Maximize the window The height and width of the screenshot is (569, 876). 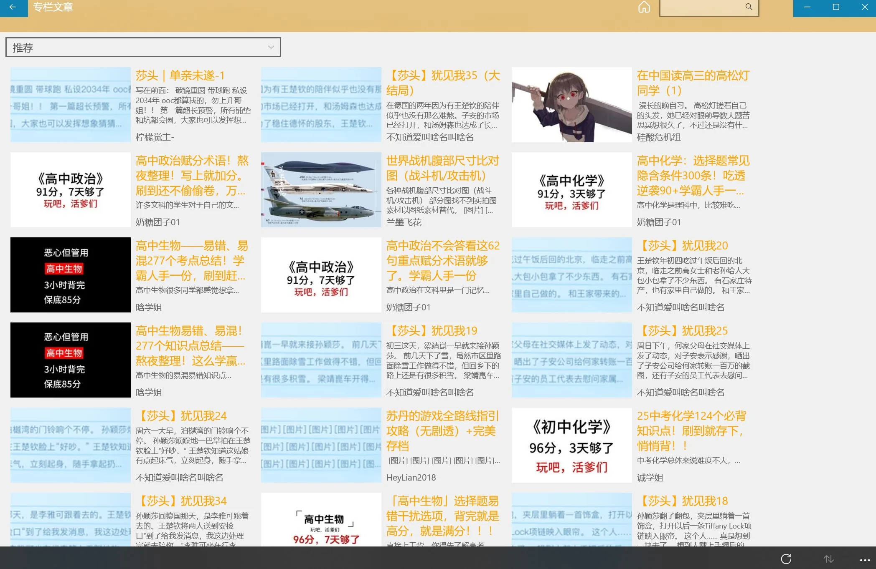(x=836, y=7)
